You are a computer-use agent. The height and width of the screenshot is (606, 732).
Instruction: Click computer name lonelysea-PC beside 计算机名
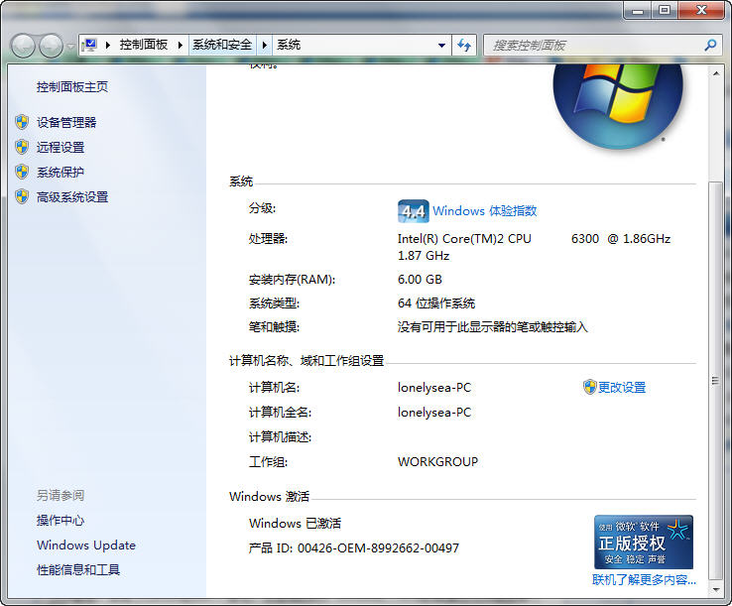(x=434, y=388)
